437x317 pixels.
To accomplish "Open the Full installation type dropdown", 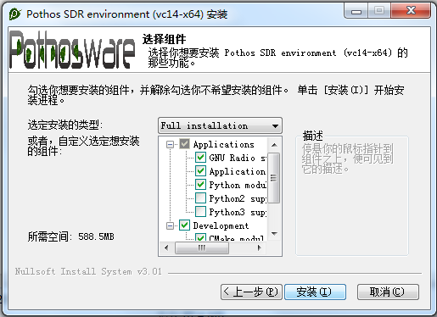I will point(220,125).
